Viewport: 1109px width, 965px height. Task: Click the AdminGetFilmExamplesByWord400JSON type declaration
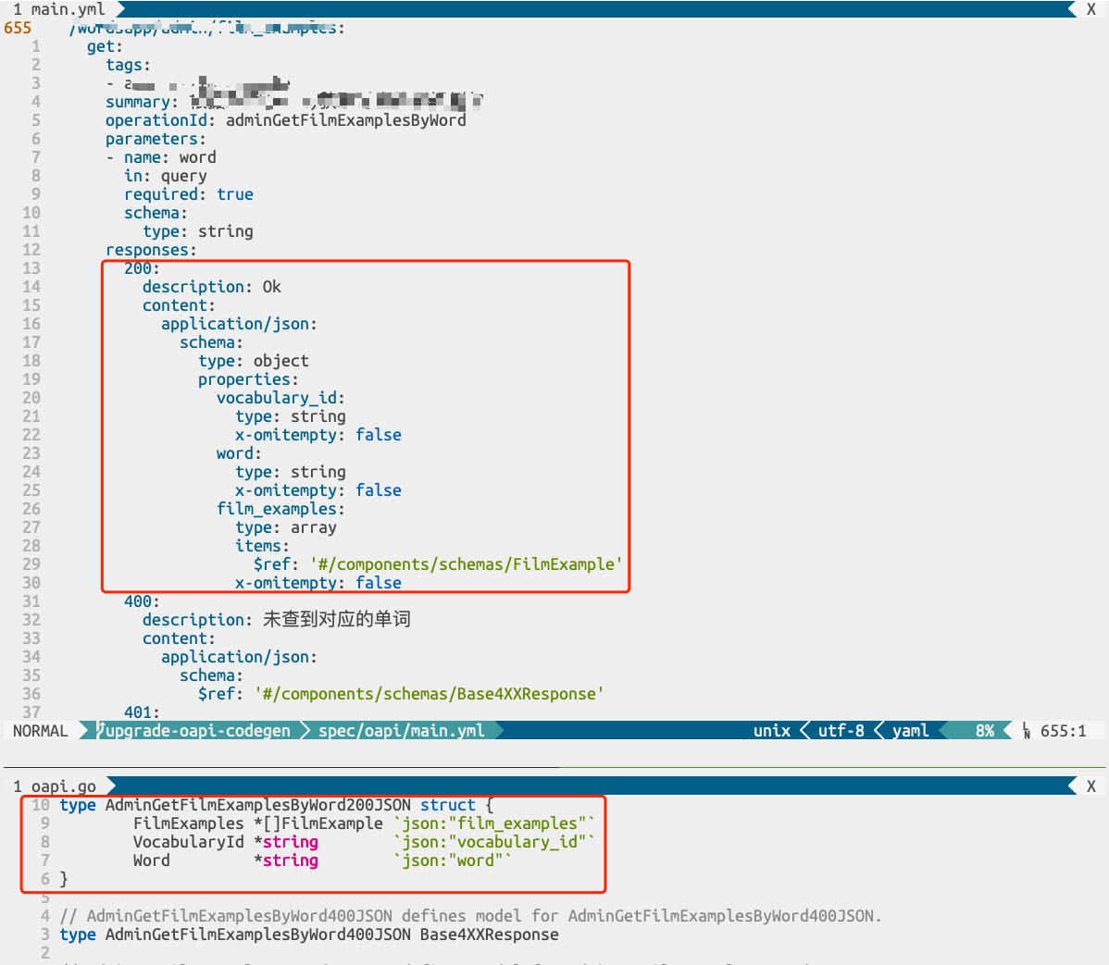[x=309, y=934]
